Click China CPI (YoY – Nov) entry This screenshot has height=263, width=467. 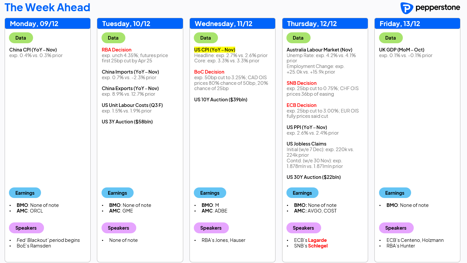33,50
